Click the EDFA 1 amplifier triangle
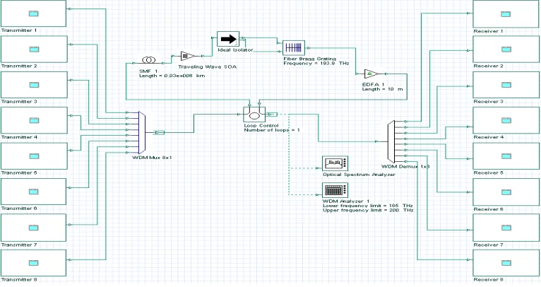 (371, 74)
